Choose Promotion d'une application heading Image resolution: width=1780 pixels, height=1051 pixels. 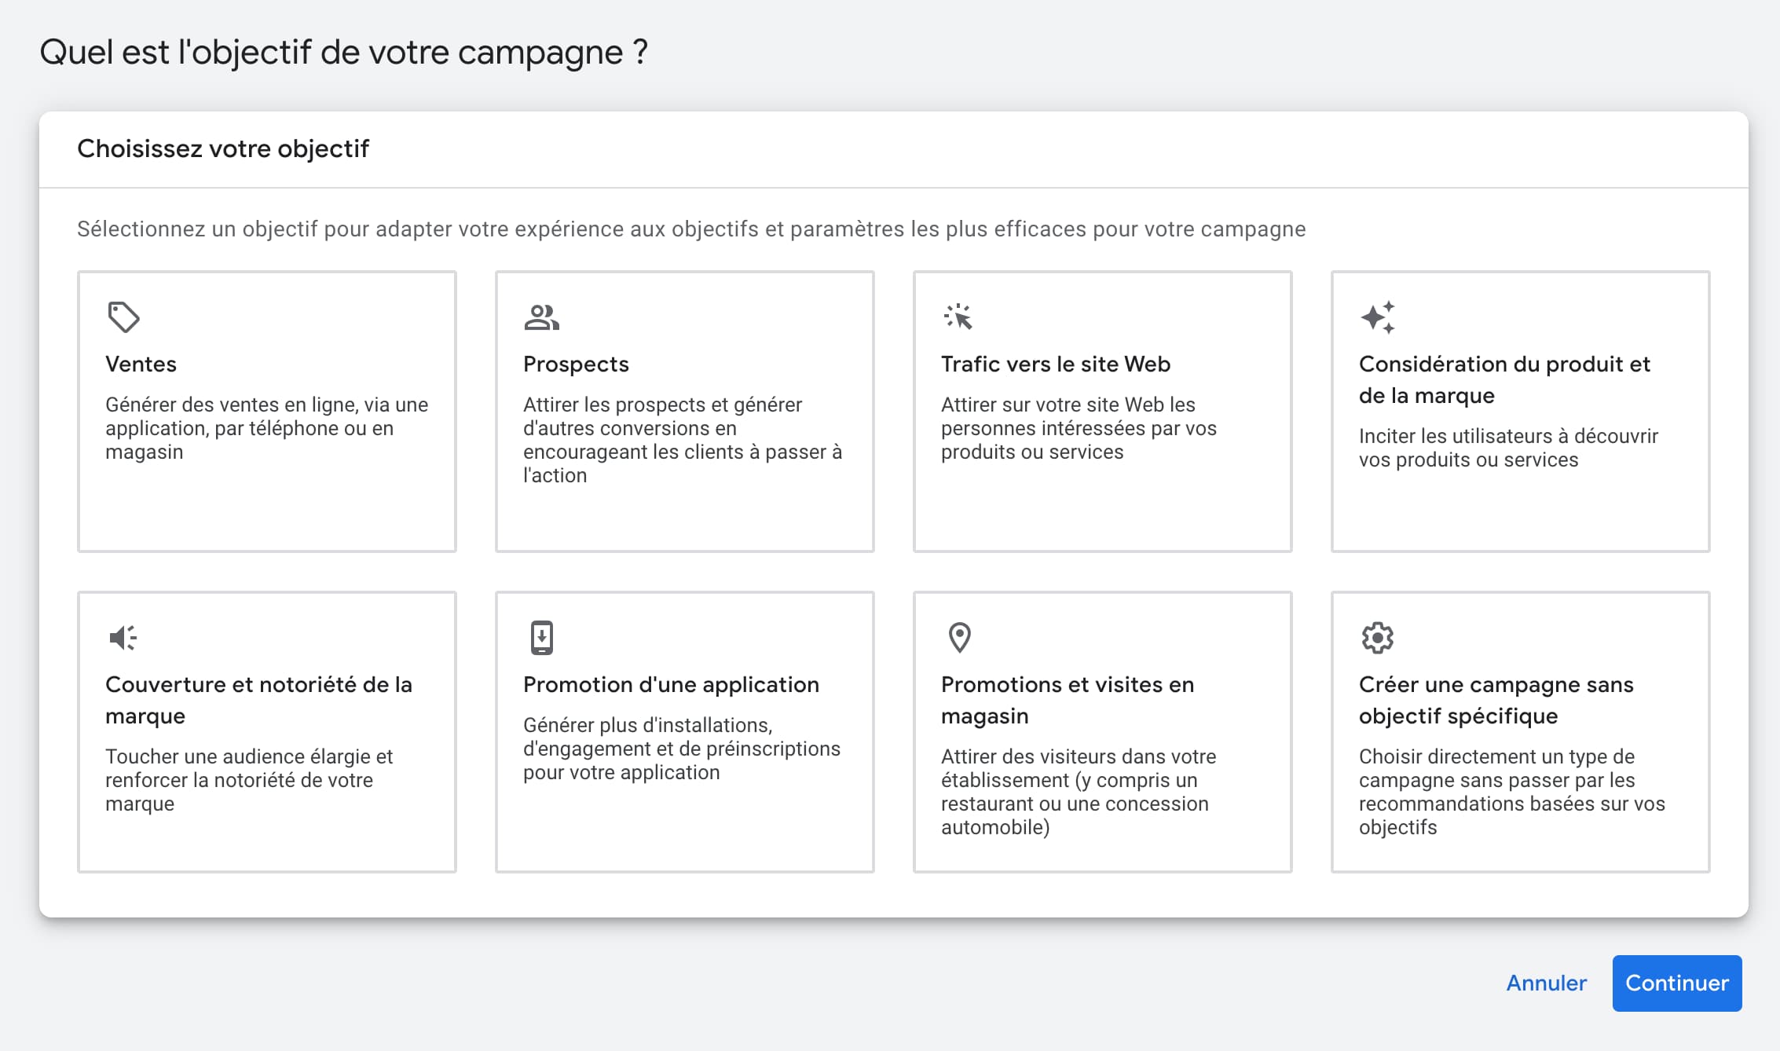(x=671, y=684)
